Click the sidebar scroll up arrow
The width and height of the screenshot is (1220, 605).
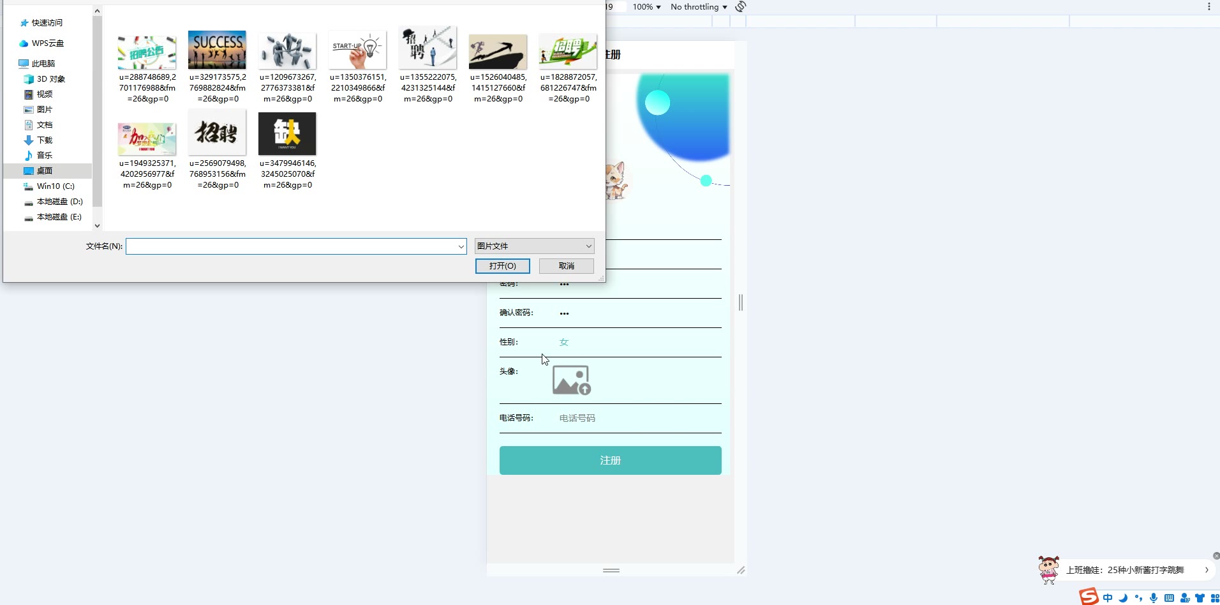[x=97, y=11]
